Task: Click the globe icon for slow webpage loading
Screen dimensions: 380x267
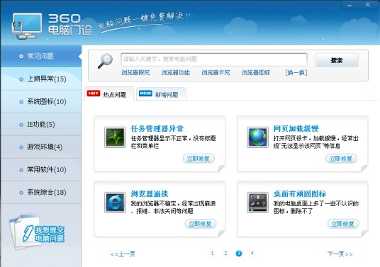Action: [257, 137]
